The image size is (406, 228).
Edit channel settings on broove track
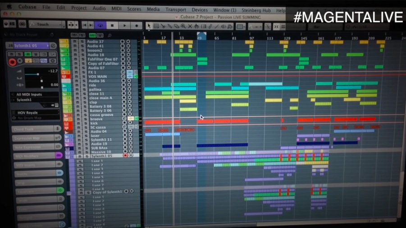click(124, 119)
